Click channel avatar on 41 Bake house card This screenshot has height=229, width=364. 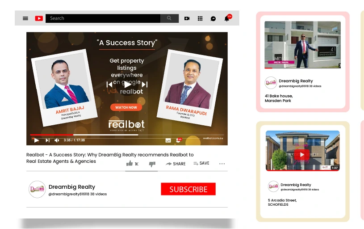(271, 83)
